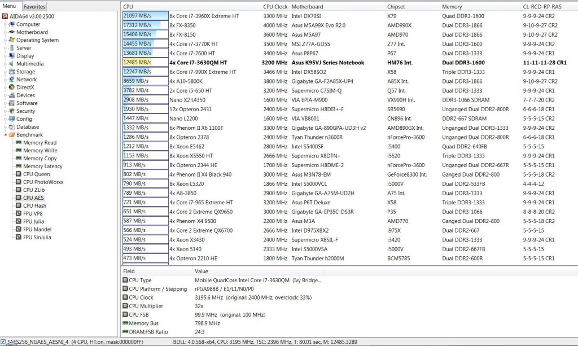The width and height of the screenshot is (578, 346).
Task: Click the Memory column header
Action: (x=452, y=6)
